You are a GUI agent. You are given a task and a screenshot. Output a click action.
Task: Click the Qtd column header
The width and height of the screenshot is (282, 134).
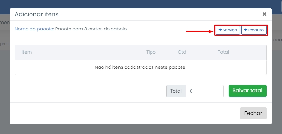click(182, 52)
